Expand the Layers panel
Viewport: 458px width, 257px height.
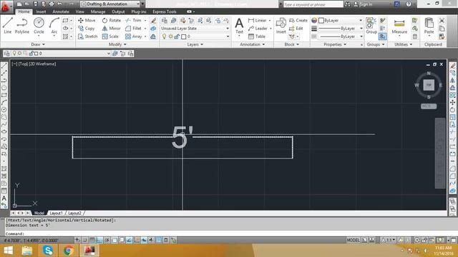195,44
